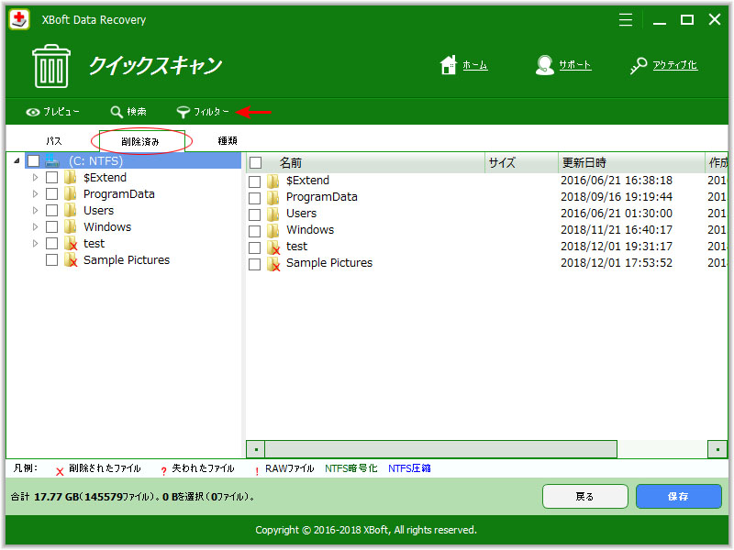Screen dimensions: 734x550
Task: Select the Sample Pictures name in the file list
Action: coord(329,263)
